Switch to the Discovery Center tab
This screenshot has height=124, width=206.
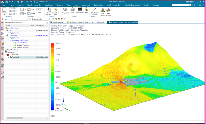click(x=57, y=22)
